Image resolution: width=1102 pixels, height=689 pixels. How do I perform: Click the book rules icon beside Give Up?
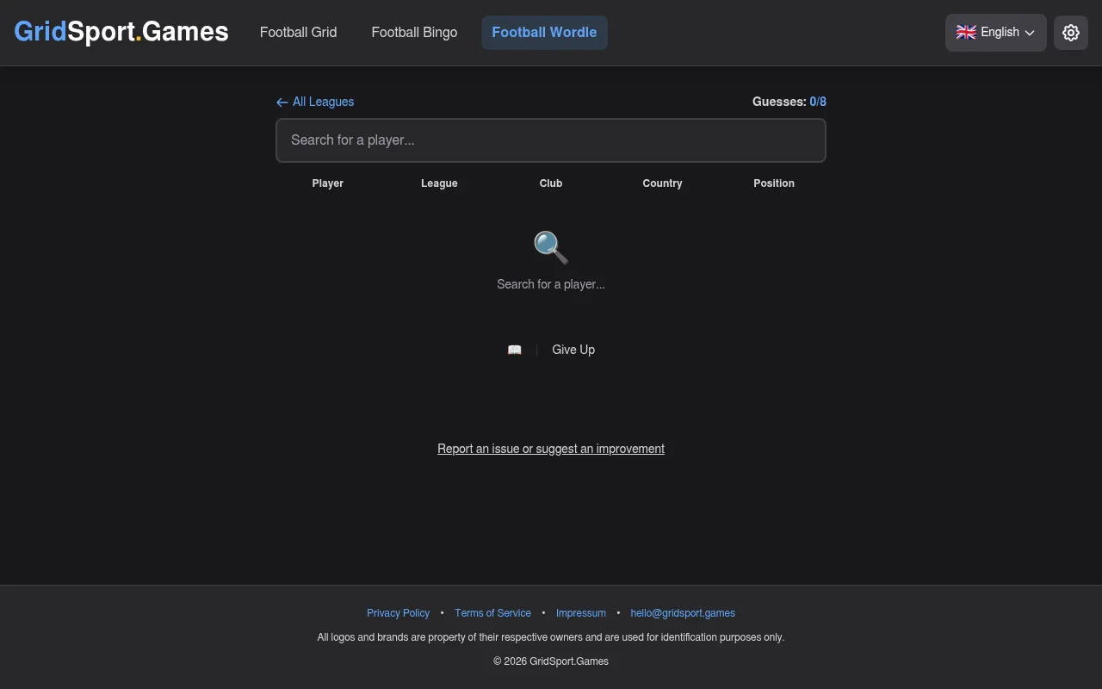tap(515, 350)
